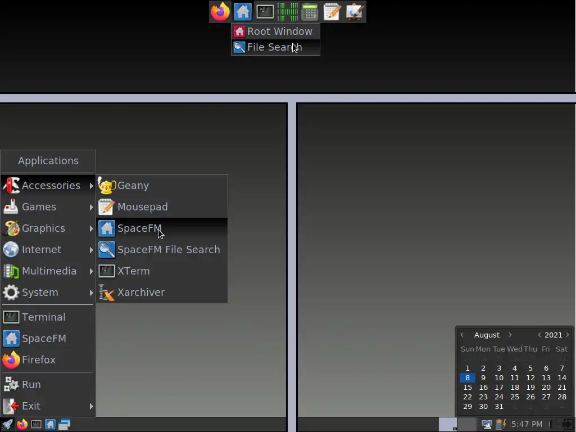Launch Firefox from the Applications menu
Screen dimensions: 576x432
[48, 359]
